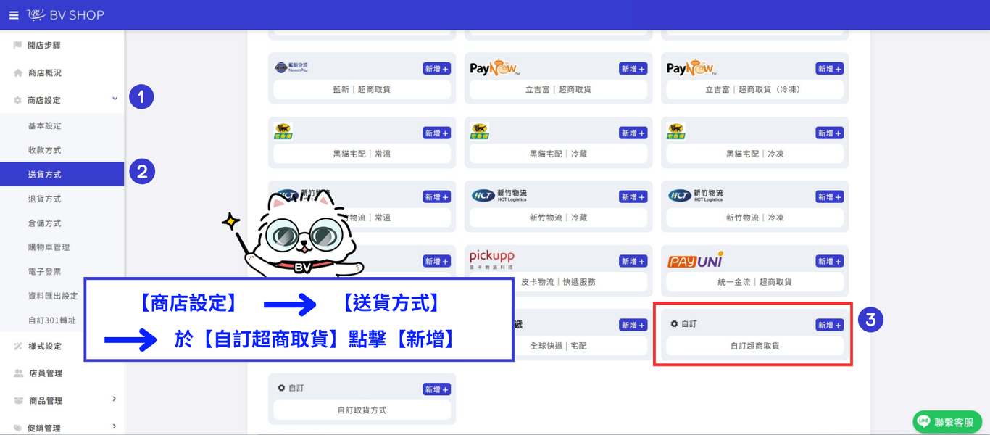Click the black cat logo above 黑貓宅配｜冷藏
Screen dimensions: 990x435
pyautogui.click(x=479, y=131)
